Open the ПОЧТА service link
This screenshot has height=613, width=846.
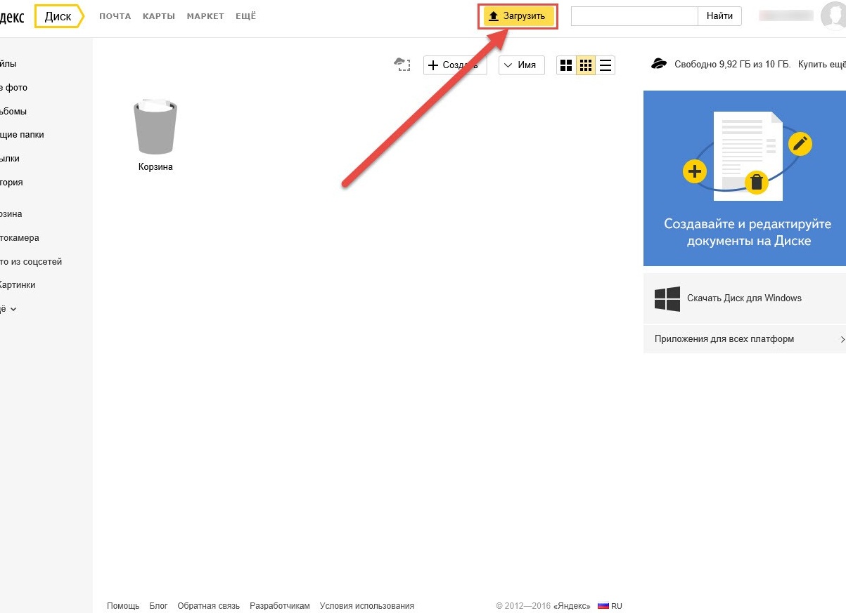pos(115,16)
